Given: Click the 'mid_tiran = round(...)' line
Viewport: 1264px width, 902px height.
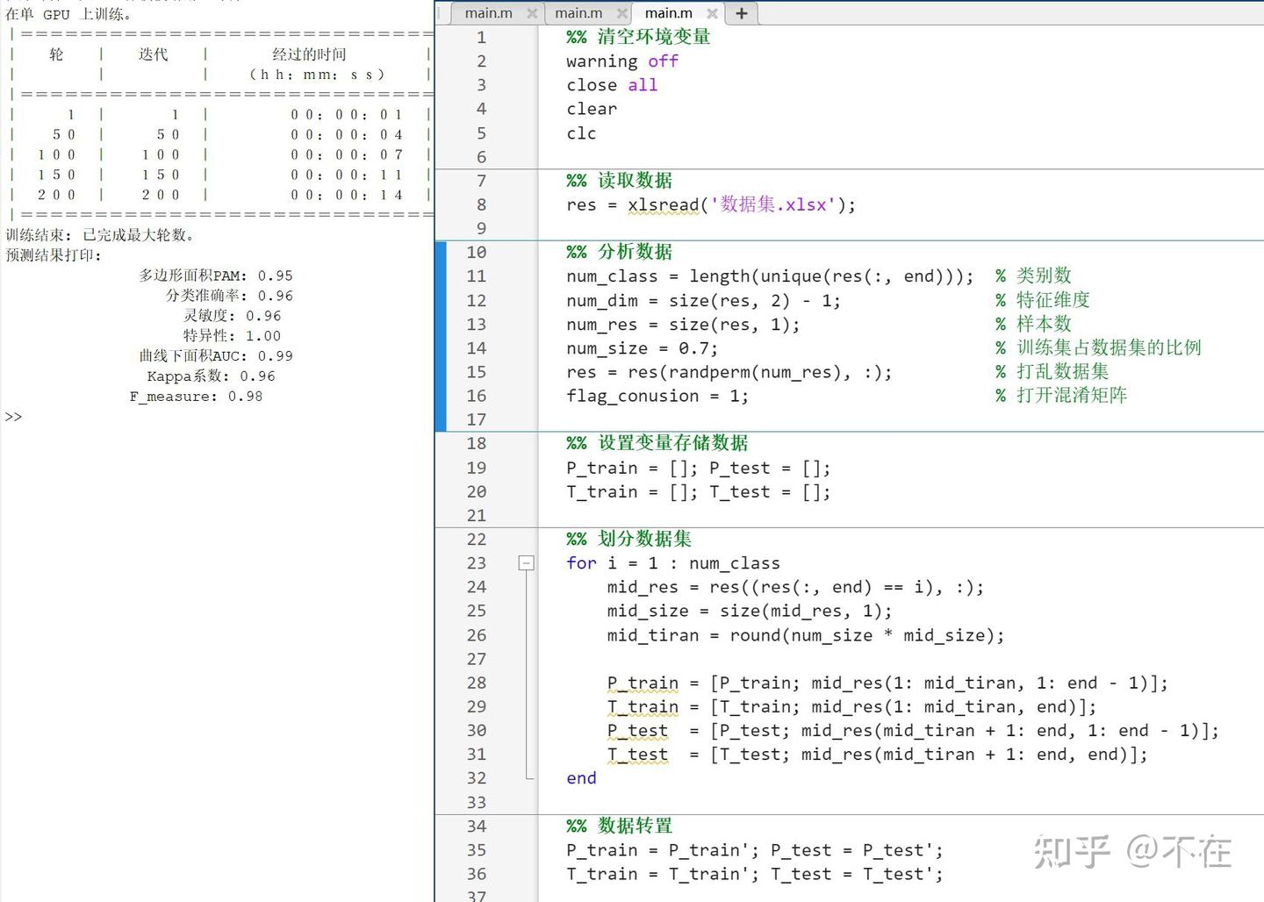Looking at the screenshot, I should click(x=806, y=635).
